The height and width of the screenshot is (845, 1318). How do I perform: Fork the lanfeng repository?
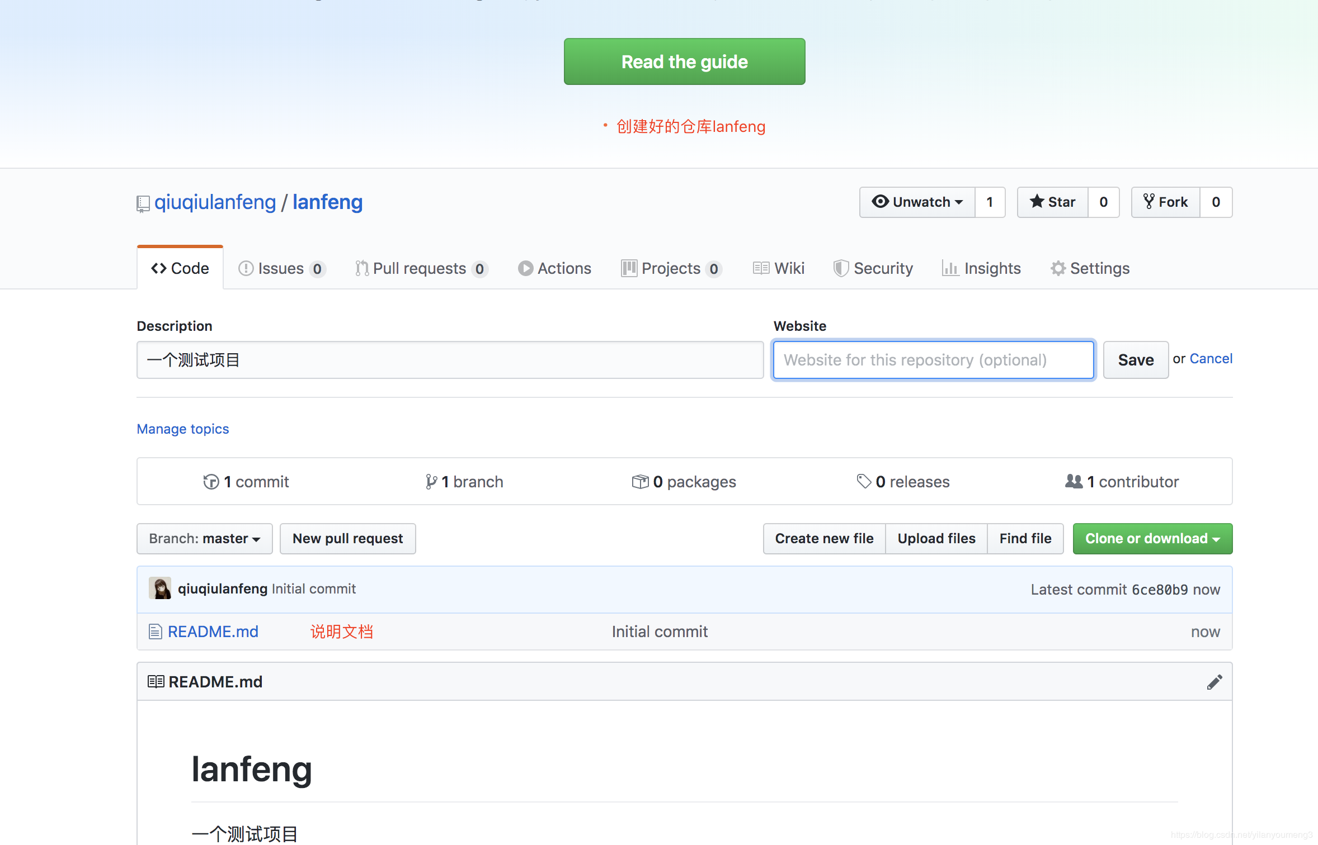point(1166,202)
